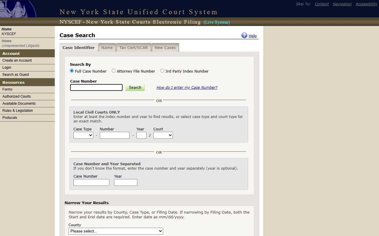Click the green Search button
This screenshot has width=379, height=236.
tap(135, 87)
